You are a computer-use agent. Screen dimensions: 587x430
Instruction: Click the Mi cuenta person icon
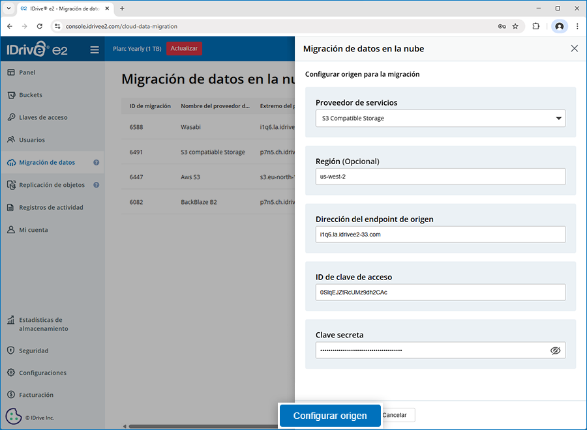pos(11,230)
